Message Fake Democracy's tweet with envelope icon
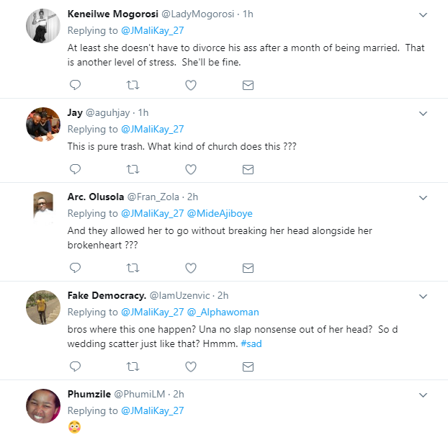 pos(248,367)
